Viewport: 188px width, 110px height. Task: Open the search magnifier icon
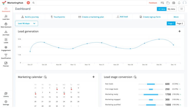coord(34,3)
